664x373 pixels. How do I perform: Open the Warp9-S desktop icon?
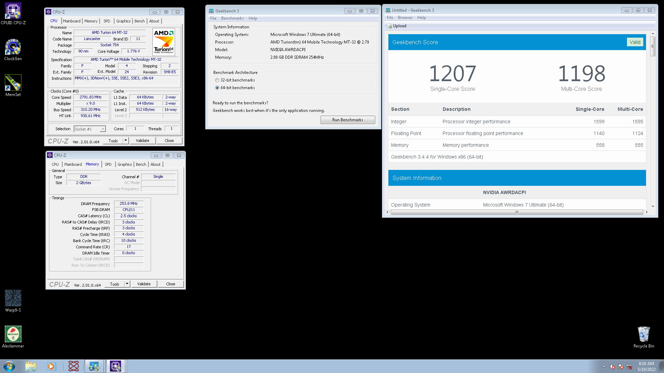pos(13,301)
